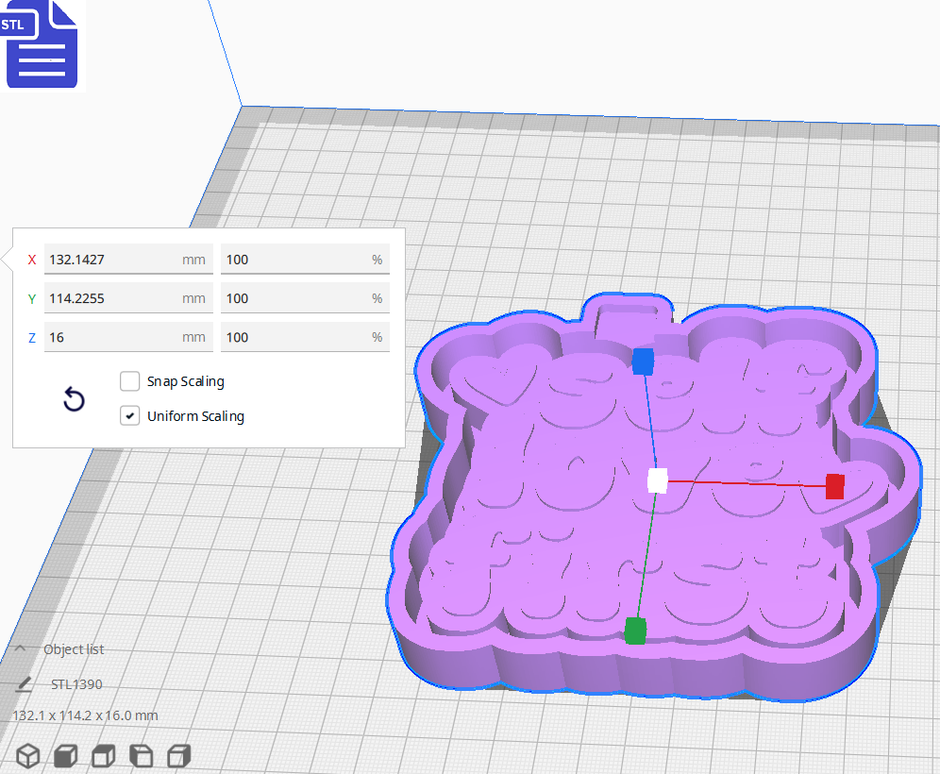The width and height of the screenshot is (940, 774).
Task: Switch to the 3D perspective view
Action: click(27, 755)
